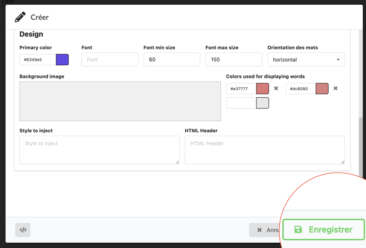Click the Enregistrer save button
This screenshot has height=248, width=366.
pos(323,229)
